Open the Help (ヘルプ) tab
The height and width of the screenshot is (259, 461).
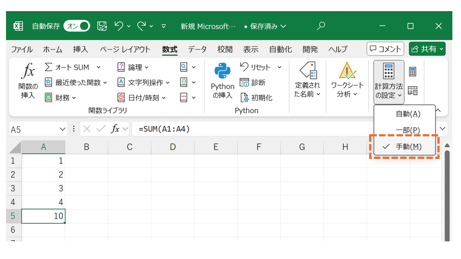(338, 49)
